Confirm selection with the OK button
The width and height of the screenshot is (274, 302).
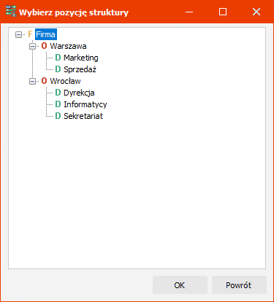[180, 285]
